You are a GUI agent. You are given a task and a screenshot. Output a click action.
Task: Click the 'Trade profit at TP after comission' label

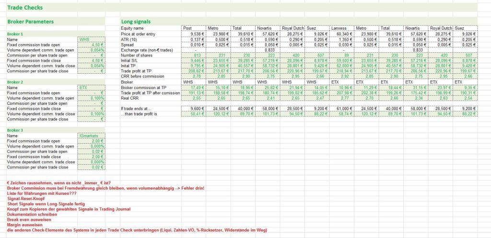click(x=150, y=93)
